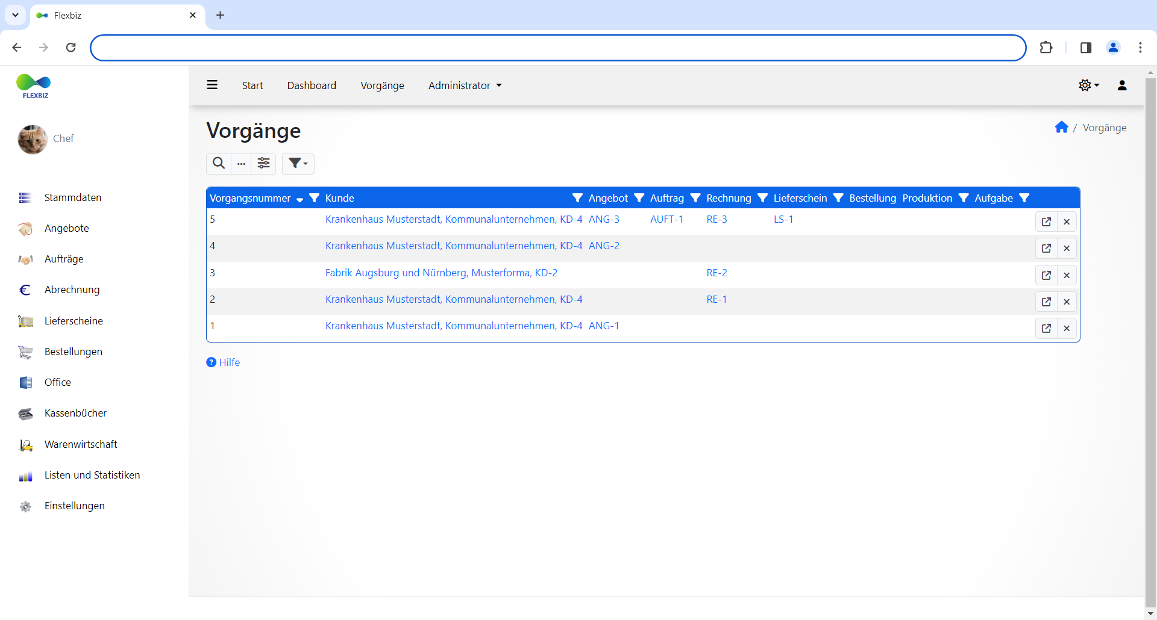Open the user profile icon in header
1157x620 pixels.
point(1121,85)
